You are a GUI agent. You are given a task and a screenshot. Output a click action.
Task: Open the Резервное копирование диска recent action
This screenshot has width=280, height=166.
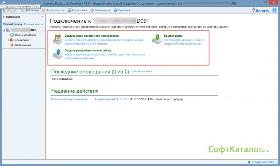[69, 99]
